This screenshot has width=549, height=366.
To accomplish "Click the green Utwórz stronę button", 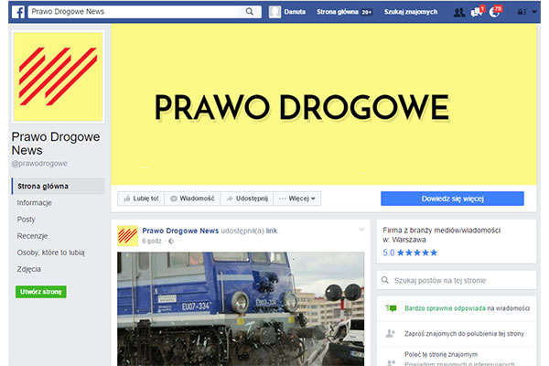I will click(40, 292).
